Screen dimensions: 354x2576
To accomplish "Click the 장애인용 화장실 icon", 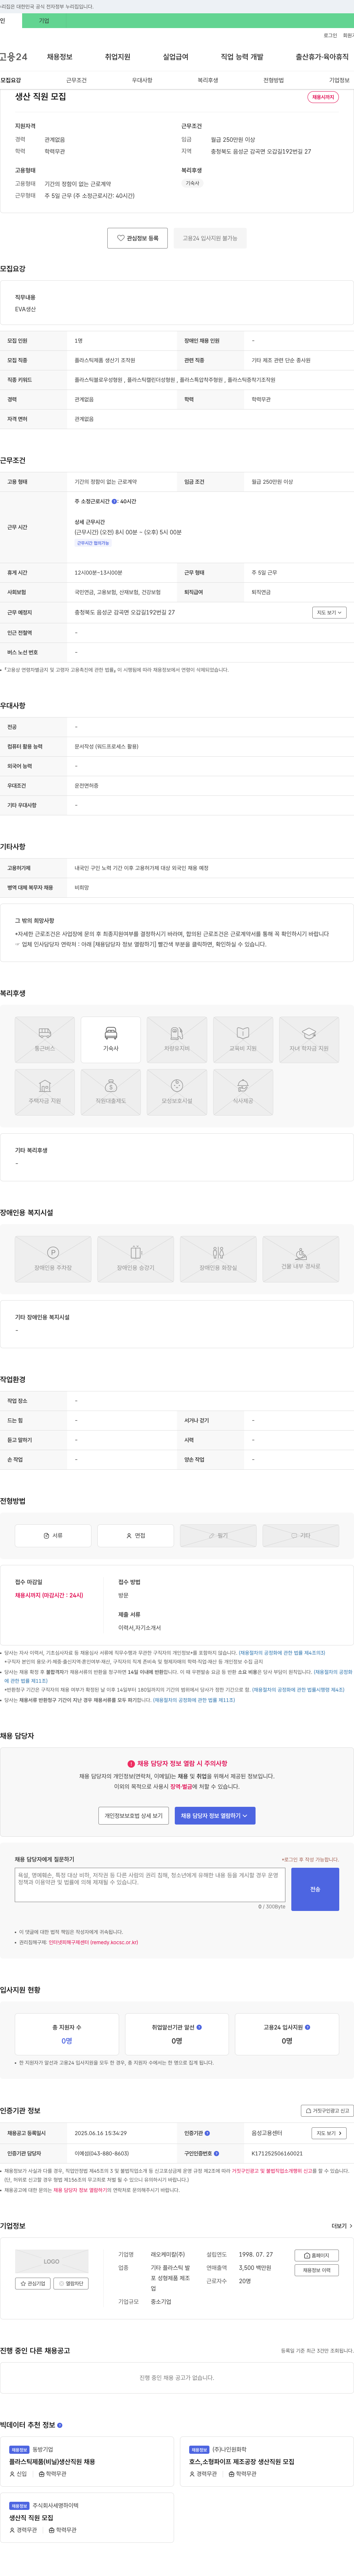I will [218, 1258].
